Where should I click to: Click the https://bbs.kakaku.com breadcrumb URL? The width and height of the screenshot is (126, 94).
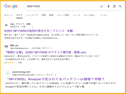[29, 48]
